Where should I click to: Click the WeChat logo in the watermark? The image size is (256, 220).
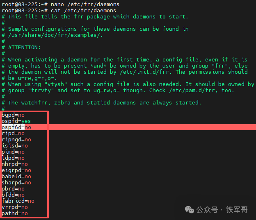tap(190, 209)
